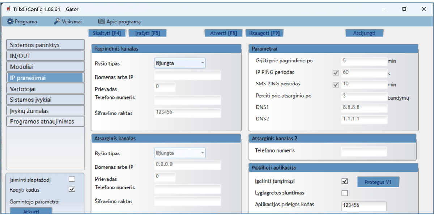
Task: Click the Atverti [F8] toolbar button
Action: coord(224,33)
